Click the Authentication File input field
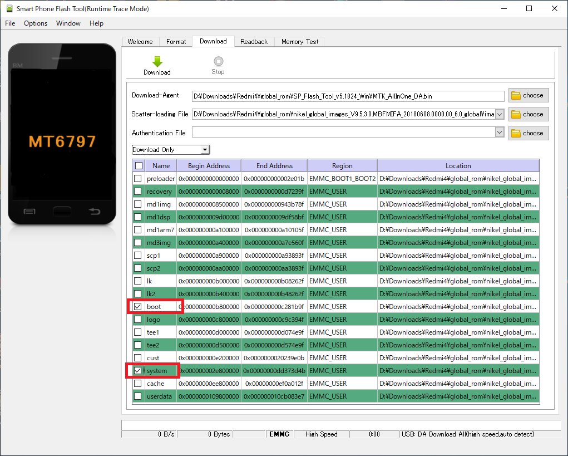This screenshot has height=456, width=568. click(343, 133)
